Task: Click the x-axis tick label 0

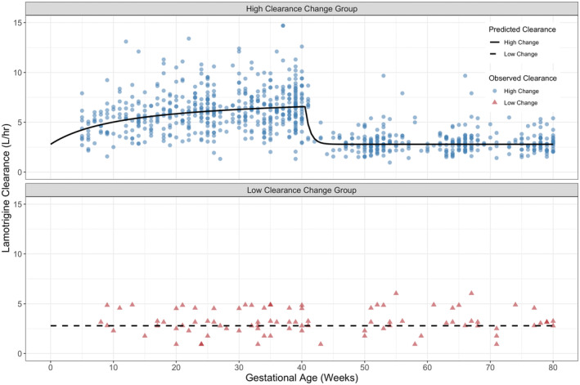Action: [x=51, y=364]
